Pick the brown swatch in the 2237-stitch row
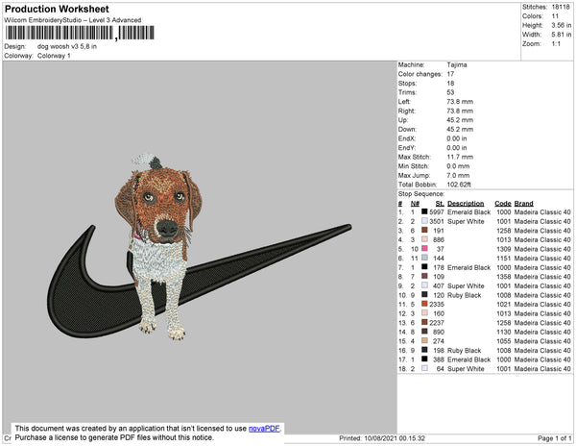This screenshot has height=446, width=576. (424, 322)
